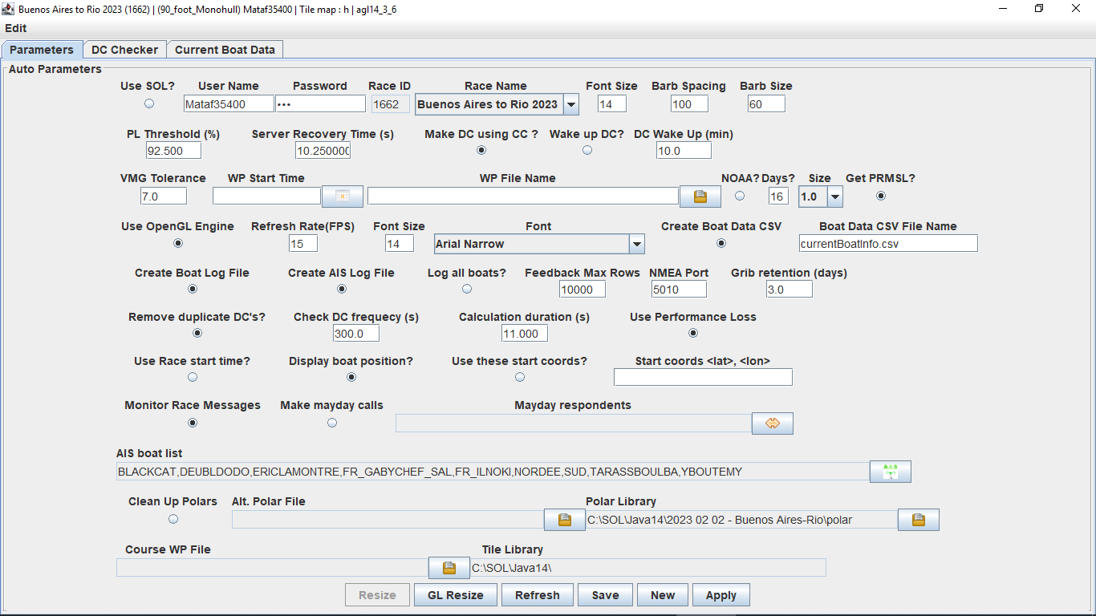Image resolution: width=1096 pixels, height=616 pixels.
Task: Expand the Race Name dropdown
Action: [x=570, y=104]
